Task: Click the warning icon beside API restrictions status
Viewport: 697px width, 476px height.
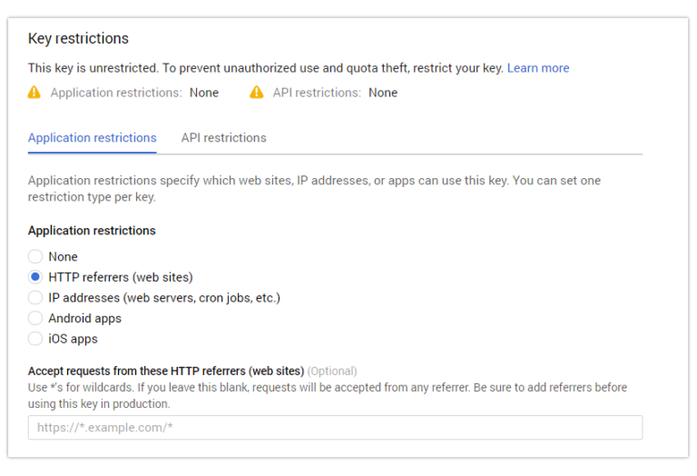Action: click(257, 93)
